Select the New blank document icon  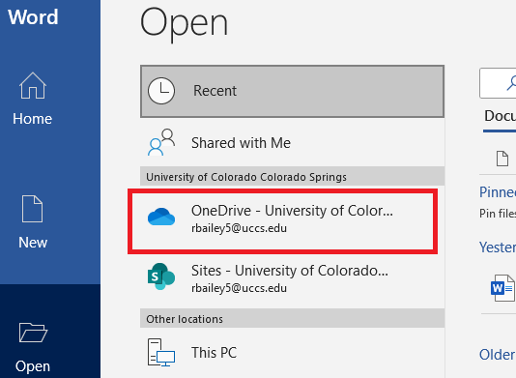point(32,209)
